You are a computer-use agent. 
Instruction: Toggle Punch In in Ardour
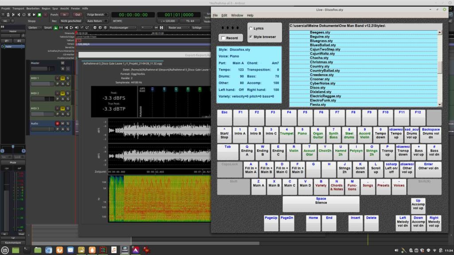click(65, 15)
